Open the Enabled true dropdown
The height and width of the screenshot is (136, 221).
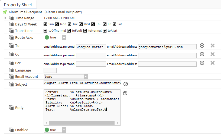click(x=64, y=130)
